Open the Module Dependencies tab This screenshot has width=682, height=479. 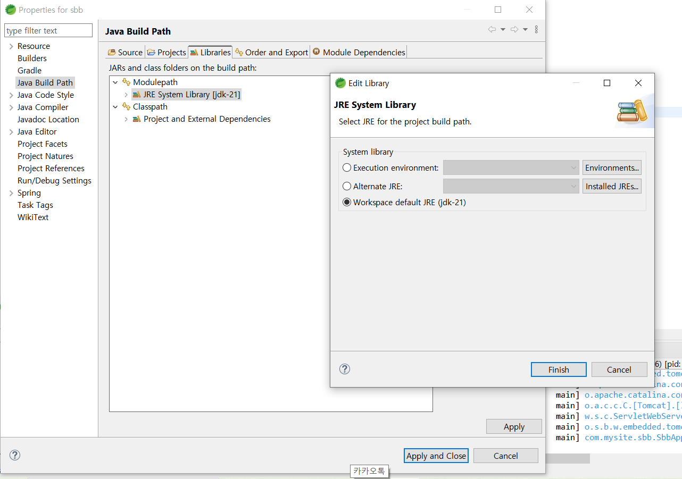click(x=359, y=52)
